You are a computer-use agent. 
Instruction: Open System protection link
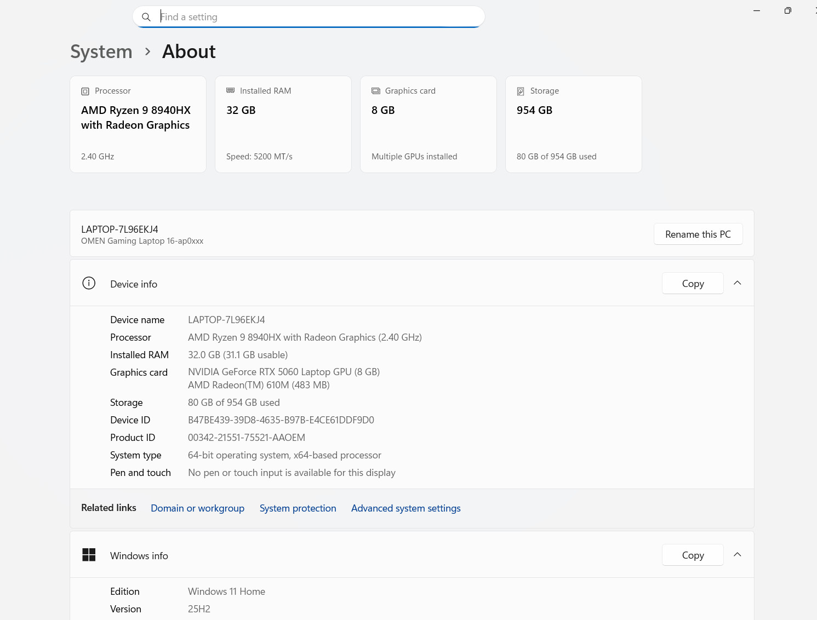coord(298,508)
